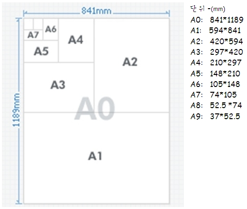
Task: Select the A8: 52.5*74 list entry
Action: 216,105
